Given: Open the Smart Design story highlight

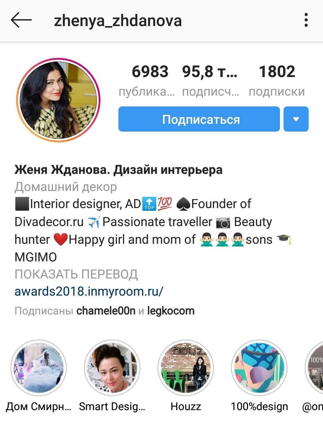Looking at the screenshot, I should click(x=112, y=368).
